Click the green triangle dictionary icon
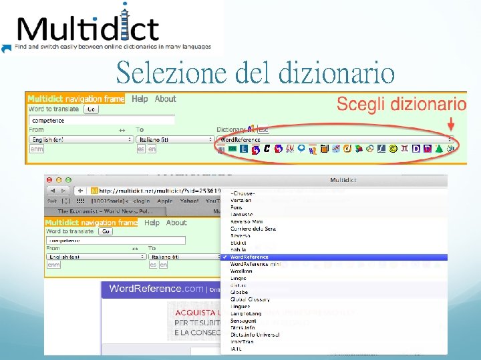Image resolution: width=481 pixels, height=360 pixels. coord(439,149)
